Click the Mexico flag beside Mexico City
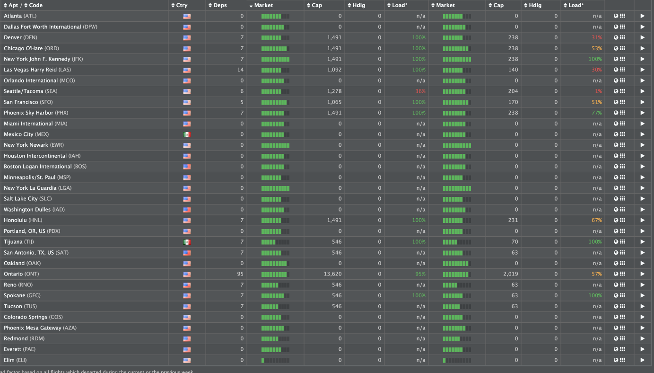Image resolution: width=654 pixels, height=373 pixels. click(x=187, y=134)
